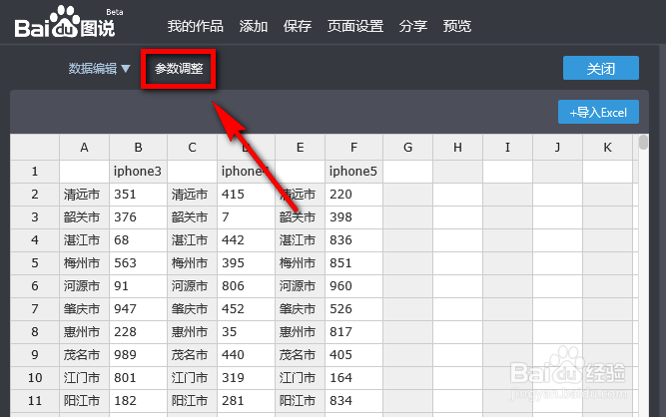Open 我的作品 menu
The height and width of the screenshot is (417, 666).
pos(195,26)
